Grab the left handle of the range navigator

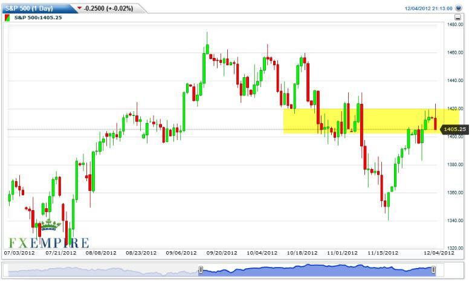(201, 270)
